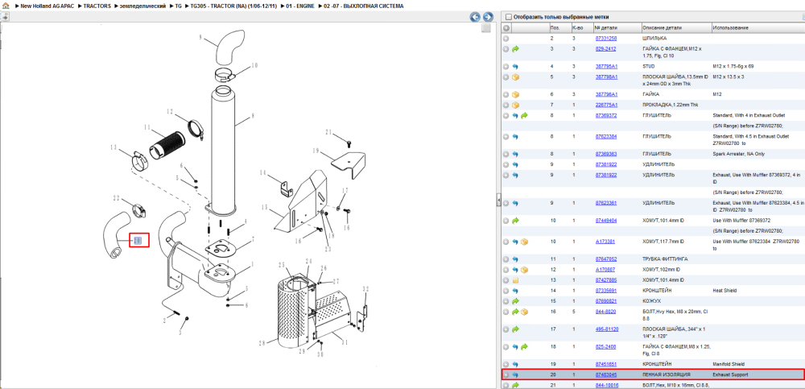The width and height of the screenshot is (805, 389).
Task: Select callout 22 on the clamp
Action: 116,198
